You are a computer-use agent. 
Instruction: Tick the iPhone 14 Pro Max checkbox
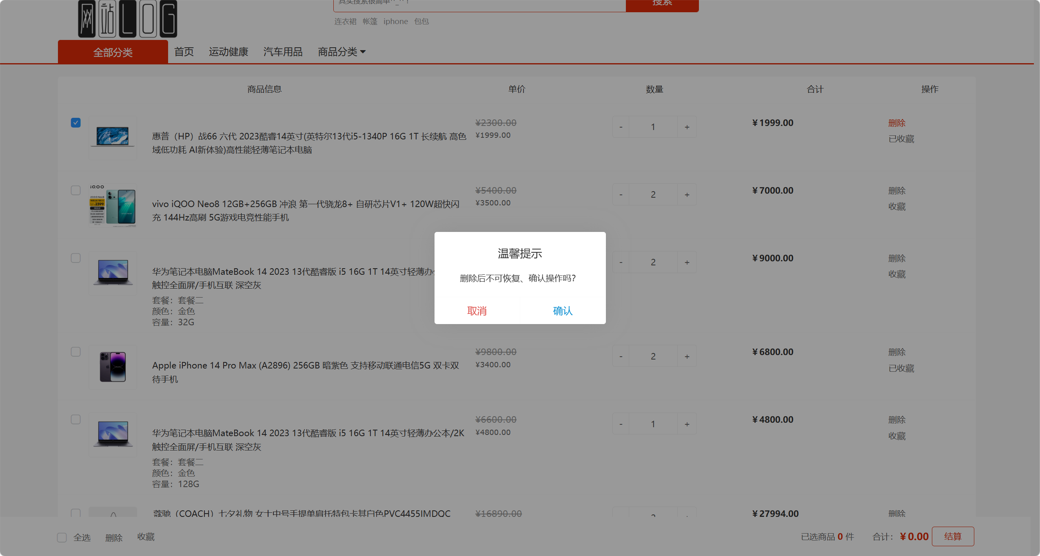76,352
